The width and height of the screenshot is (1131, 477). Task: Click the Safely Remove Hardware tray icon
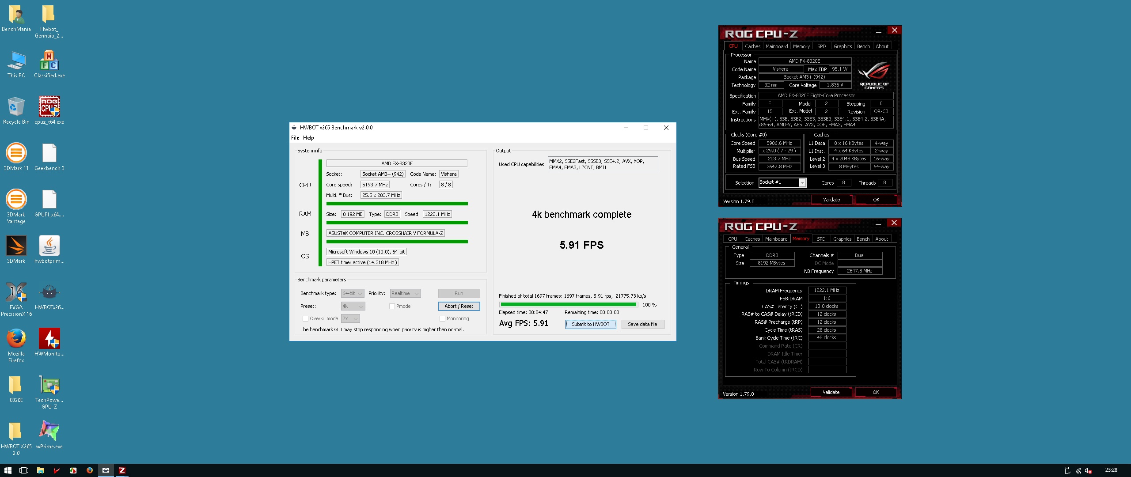[x=1067, y=470]
